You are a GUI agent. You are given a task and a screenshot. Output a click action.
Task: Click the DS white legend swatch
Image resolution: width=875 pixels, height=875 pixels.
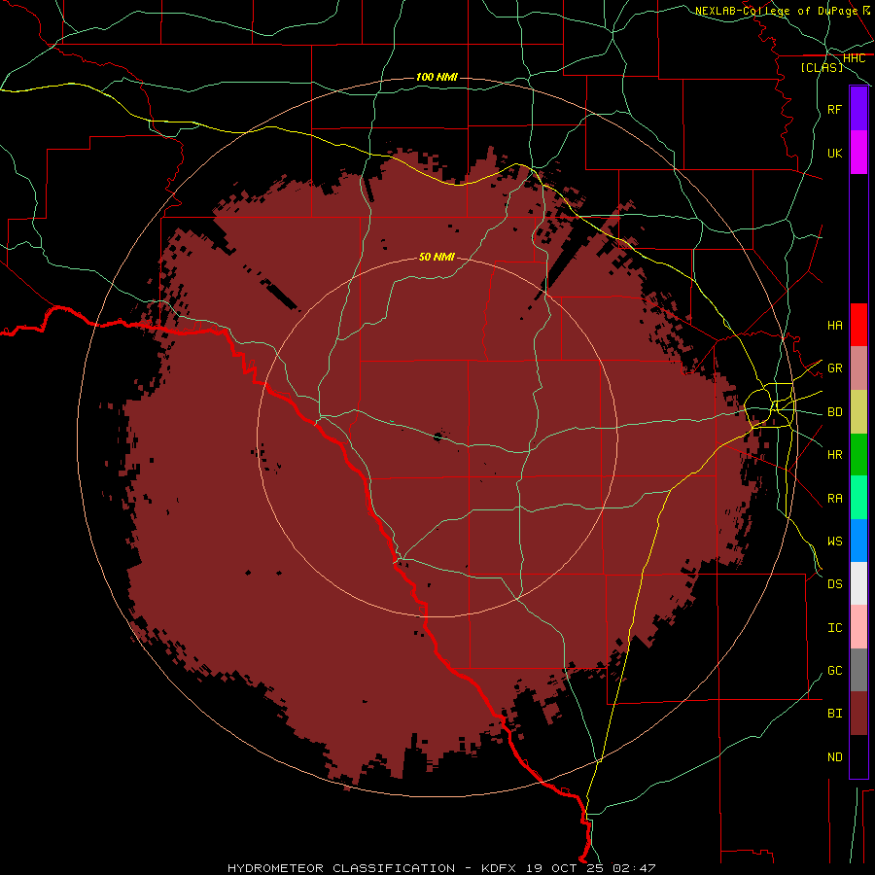point(858,583)
